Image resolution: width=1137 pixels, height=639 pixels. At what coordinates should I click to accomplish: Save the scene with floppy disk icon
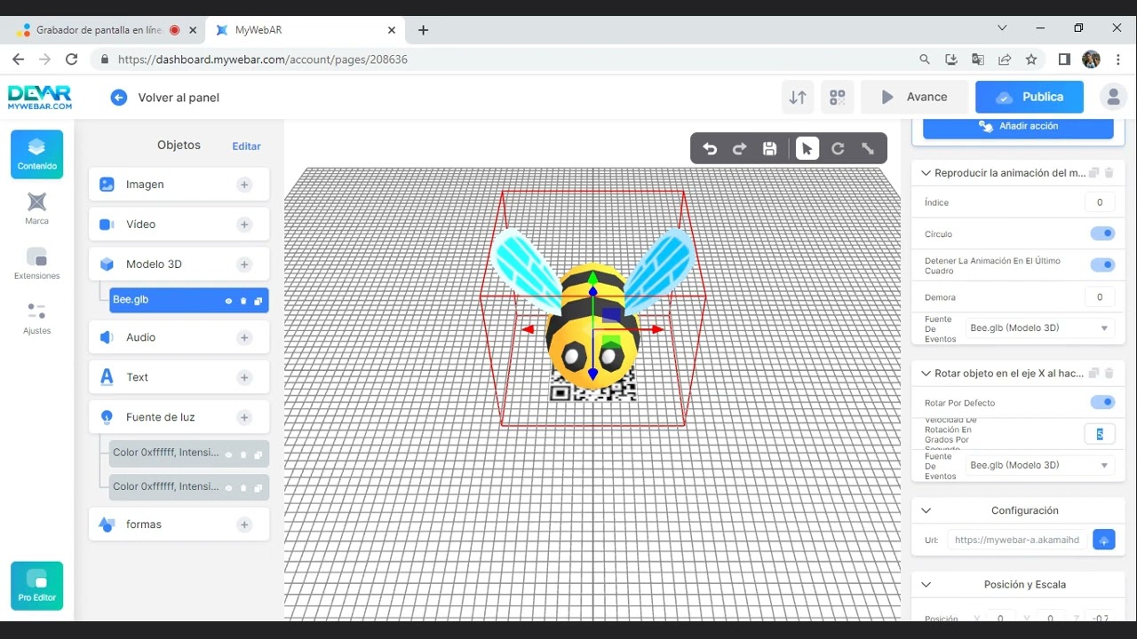click(x=770, y=149)
